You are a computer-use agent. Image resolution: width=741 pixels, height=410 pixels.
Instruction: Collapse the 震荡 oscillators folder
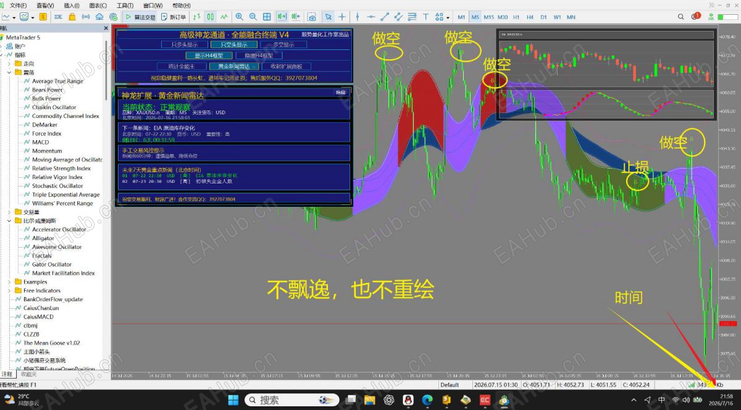(9, 72)
